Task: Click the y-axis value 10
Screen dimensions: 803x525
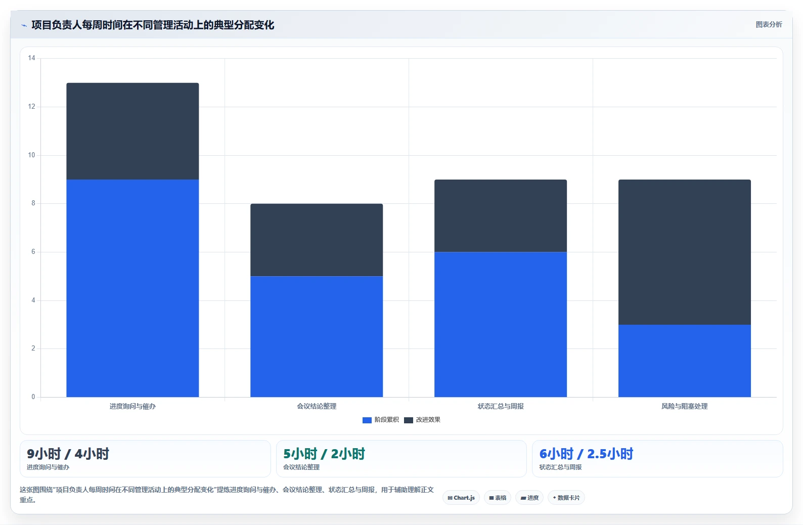Action: (x=31, y=155)
